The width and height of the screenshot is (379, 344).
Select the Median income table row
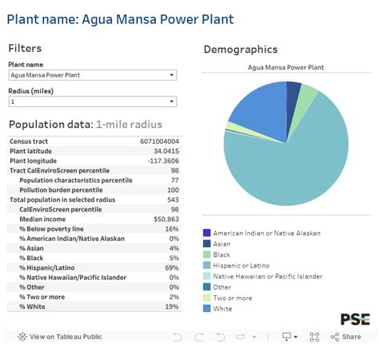tap(94, 219)
